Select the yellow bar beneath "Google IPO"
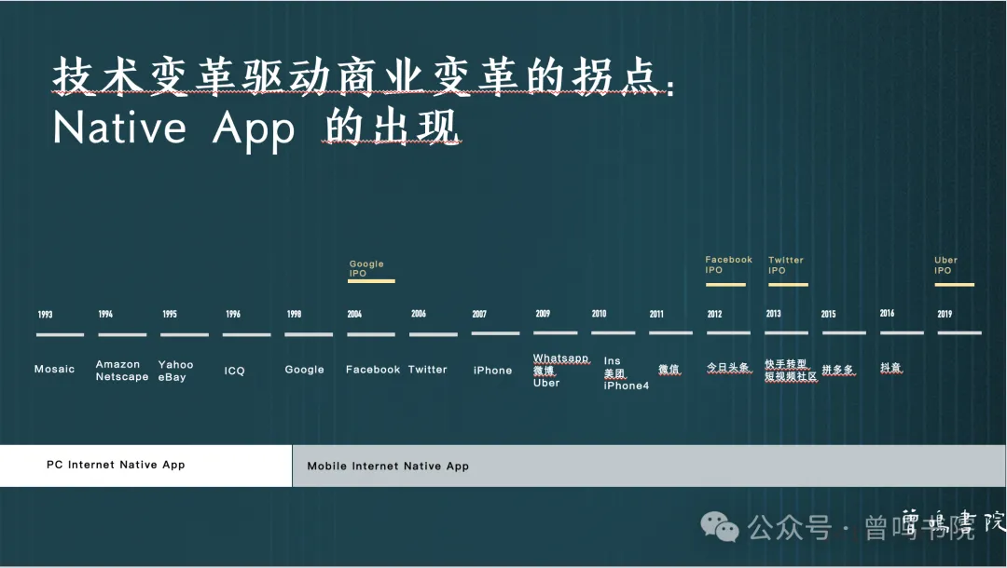This screenshot has height=568, width=1007. click(372, 281)
